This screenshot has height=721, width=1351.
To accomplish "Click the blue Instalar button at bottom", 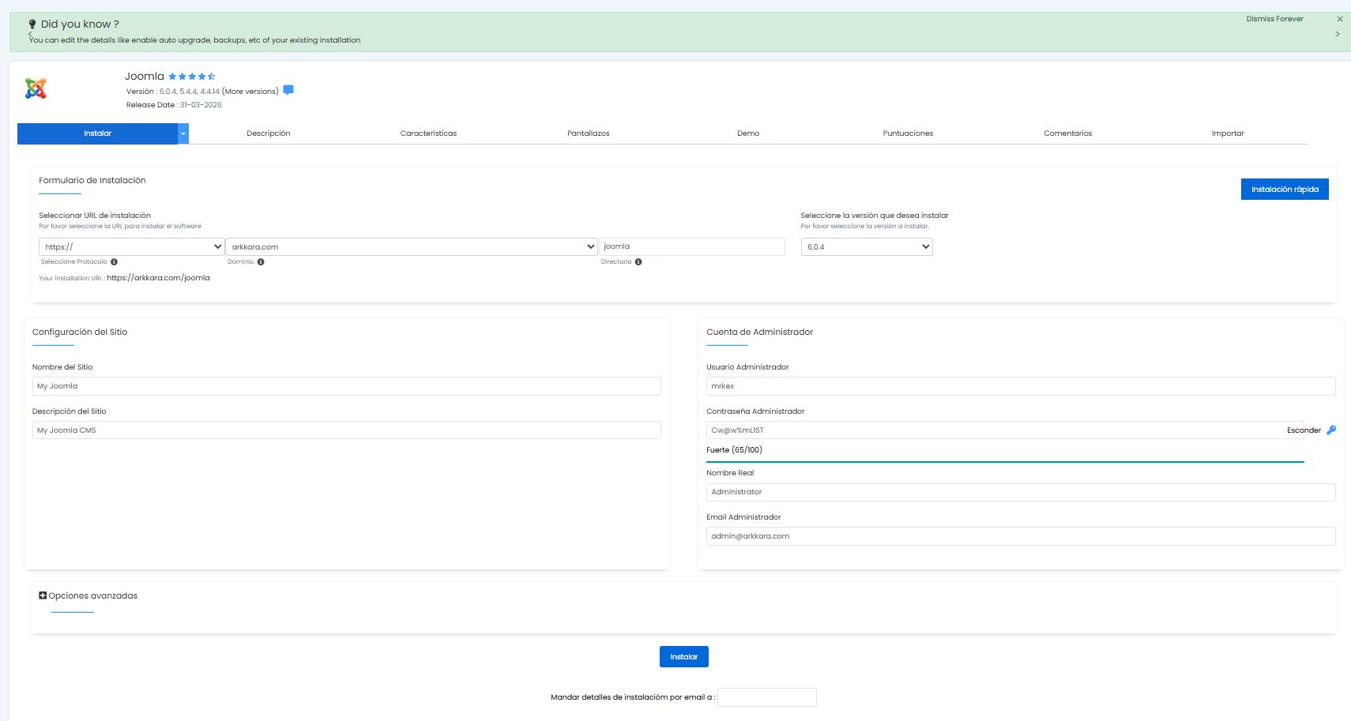I will [x=683, y=657].
